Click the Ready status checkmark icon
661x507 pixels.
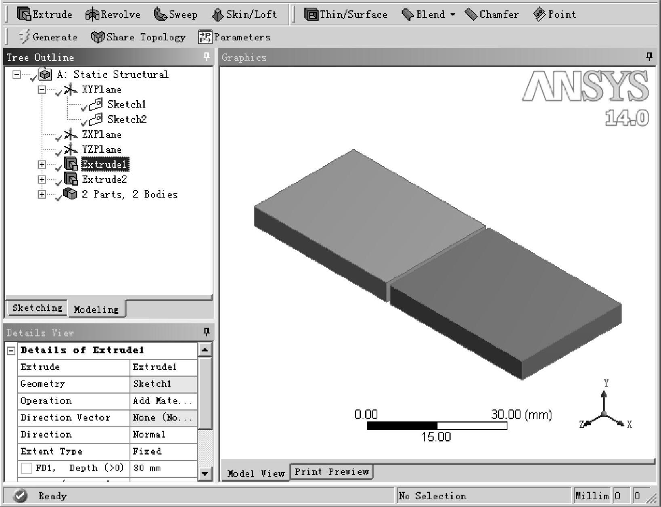20,496
